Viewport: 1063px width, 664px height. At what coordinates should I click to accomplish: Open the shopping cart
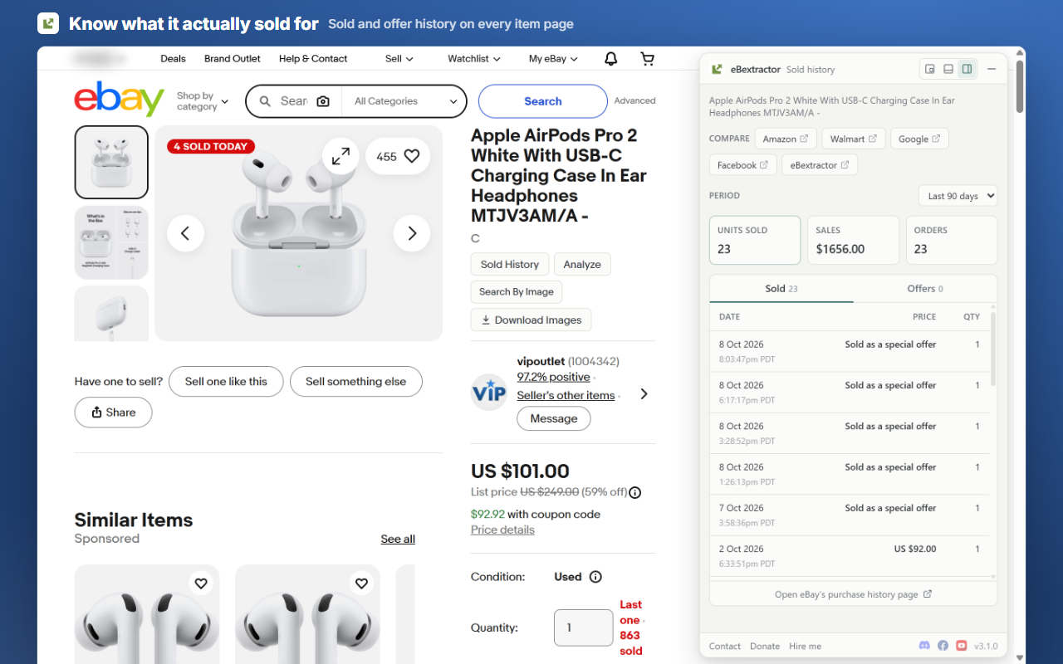coord(647,59)
